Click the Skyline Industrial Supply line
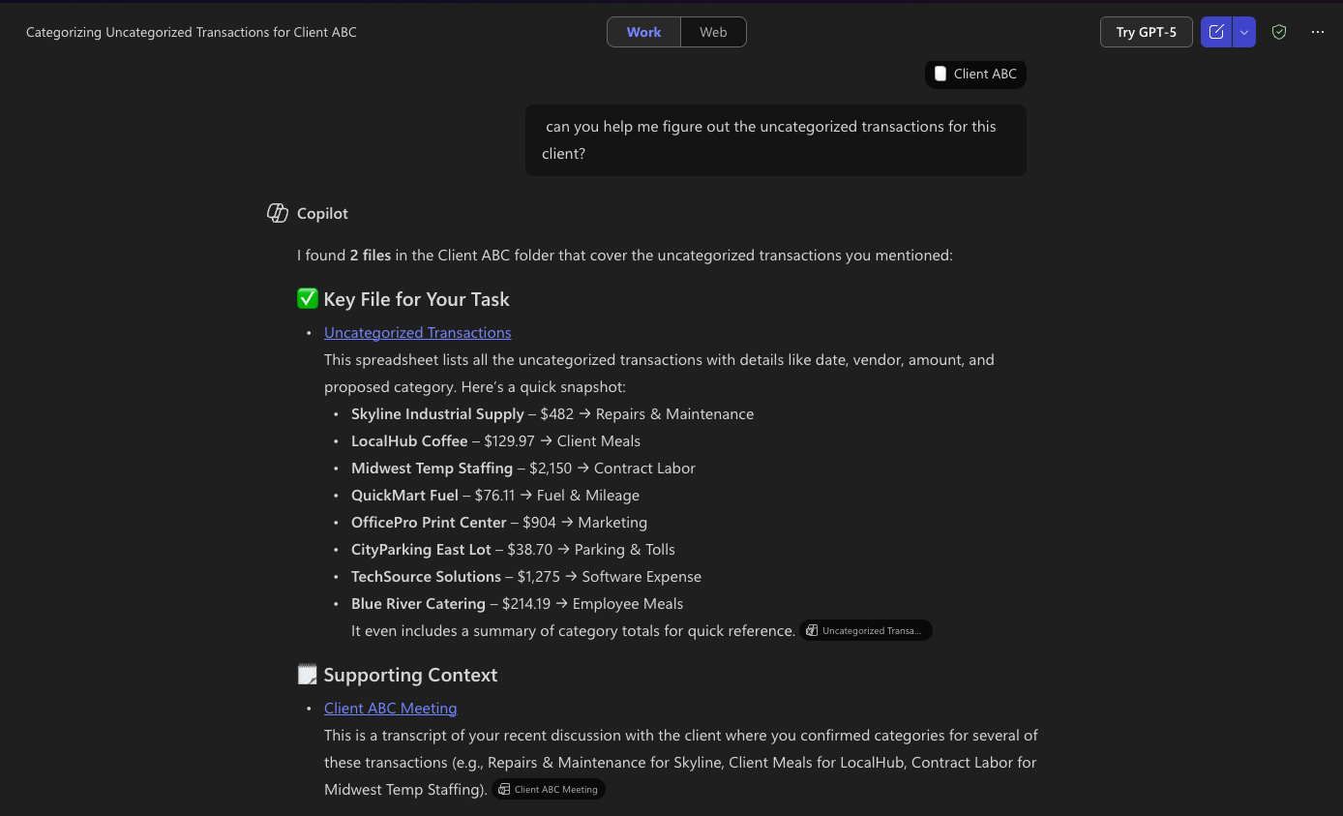Screen dimensions: 1343x816 [x=552, y=413]
